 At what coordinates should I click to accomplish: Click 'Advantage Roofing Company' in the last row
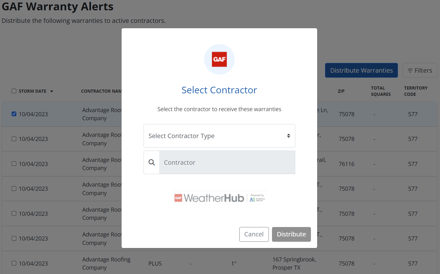(106, 263)
